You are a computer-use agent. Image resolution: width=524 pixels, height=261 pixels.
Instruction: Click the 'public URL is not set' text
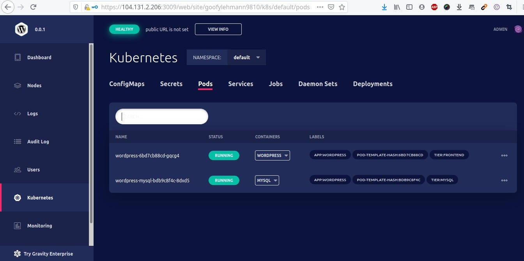(167, 29)
